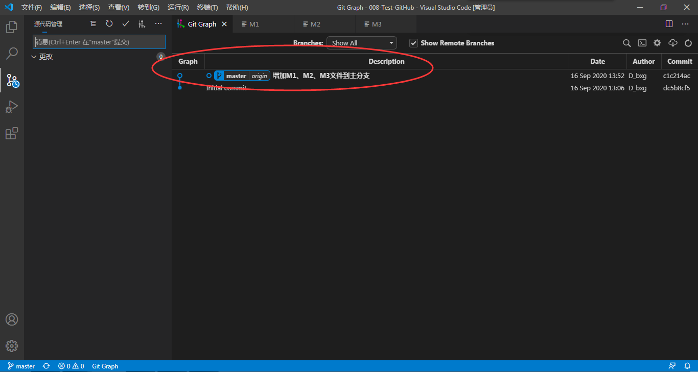Open the 选择(S) menu

pos(89,7)
